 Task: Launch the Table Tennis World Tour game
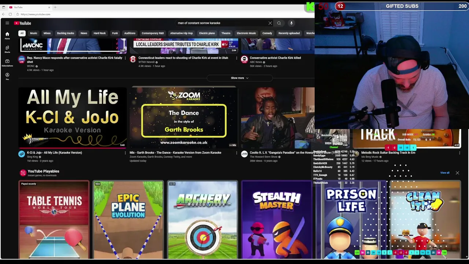click(x=54, y=220)
